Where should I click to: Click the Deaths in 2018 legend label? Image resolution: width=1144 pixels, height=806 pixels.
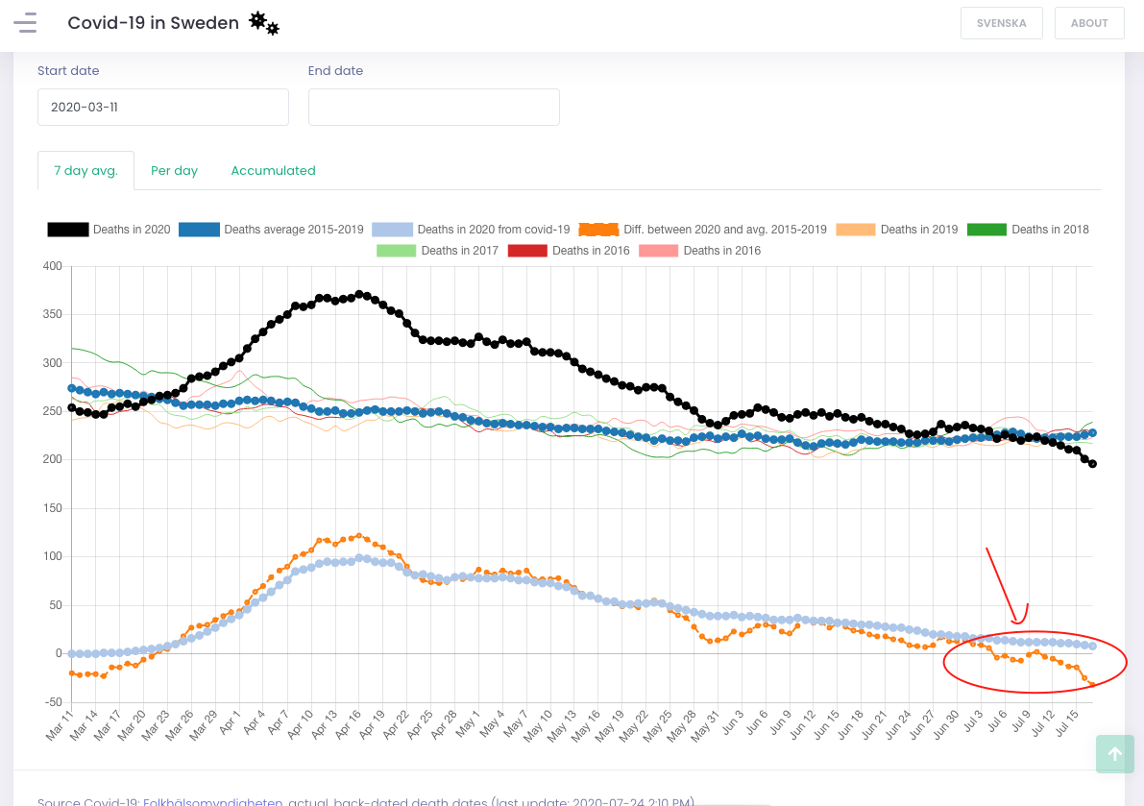[1051, 230]
